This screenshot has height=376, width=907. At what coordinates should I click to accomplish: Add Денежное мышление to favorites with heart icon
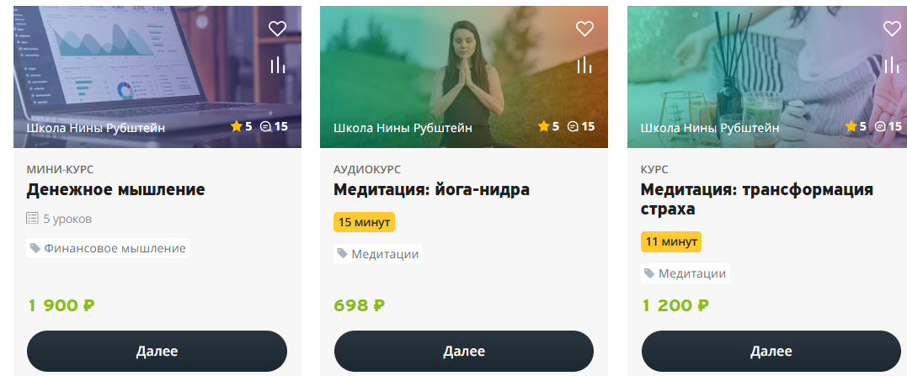[x=278, y=29]
